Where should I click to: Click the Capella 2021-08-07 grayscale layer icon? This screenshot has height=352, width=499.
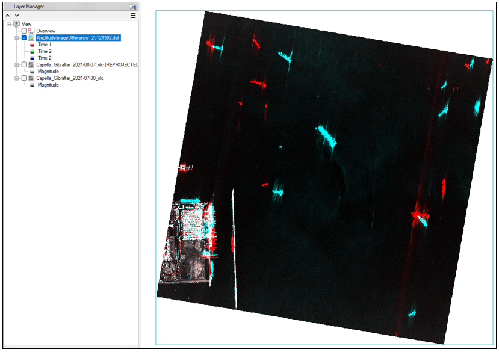[31, 64]
